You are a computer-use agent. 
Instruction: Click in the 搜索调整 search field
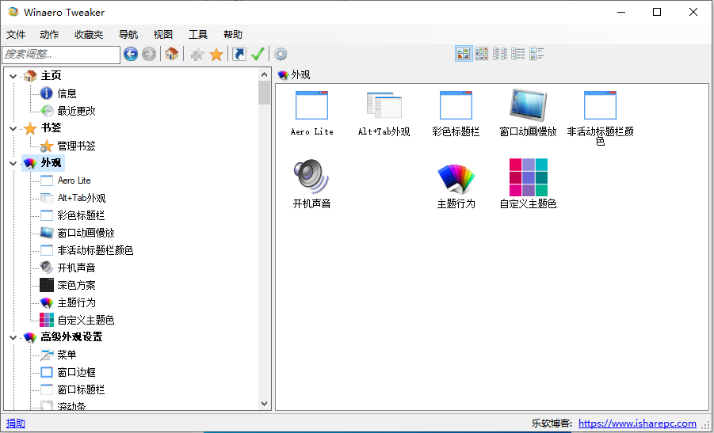60,54
